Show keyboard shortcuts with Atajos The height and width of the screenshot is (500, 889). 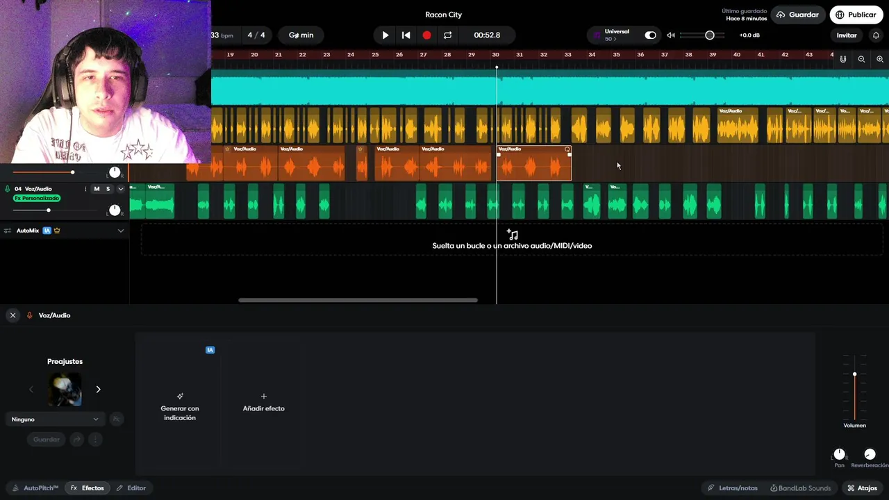click(862, 488)
